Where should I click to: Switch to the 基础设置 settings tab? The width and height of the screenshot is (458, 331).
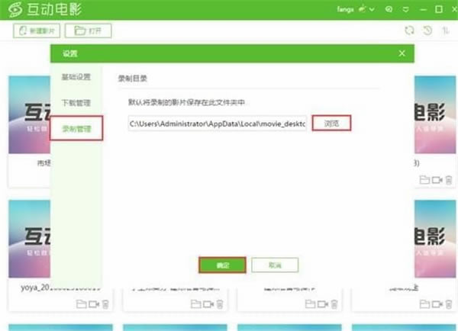[76, 77]
